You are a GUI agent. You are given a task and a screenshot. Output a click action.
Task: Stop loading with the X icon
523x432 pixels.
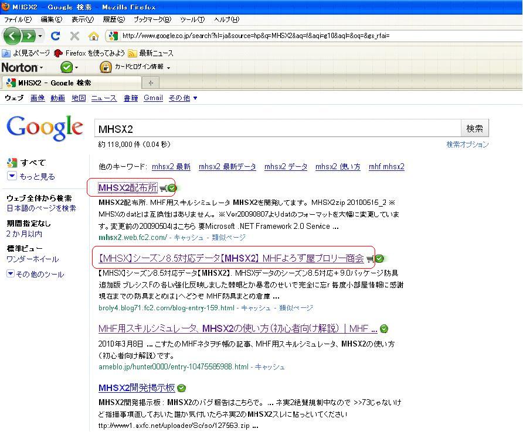(74, 36)
